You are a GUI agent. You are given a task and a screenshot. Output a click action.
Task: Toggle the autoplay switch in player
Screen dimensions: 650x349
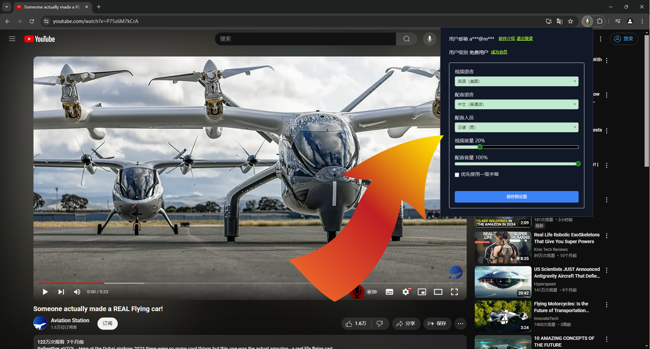372,292
